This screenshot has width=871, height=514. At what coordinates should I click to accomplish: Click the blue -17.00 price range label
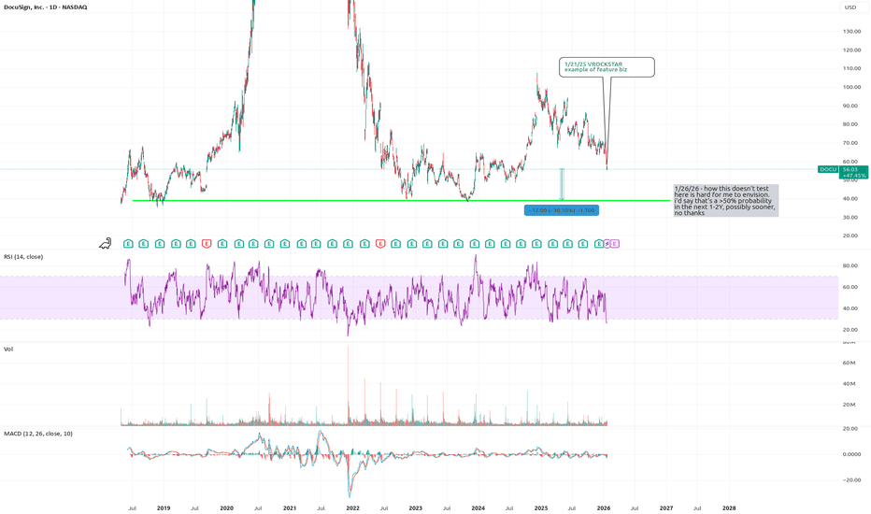pyautogui.click(x=562, y=210)
